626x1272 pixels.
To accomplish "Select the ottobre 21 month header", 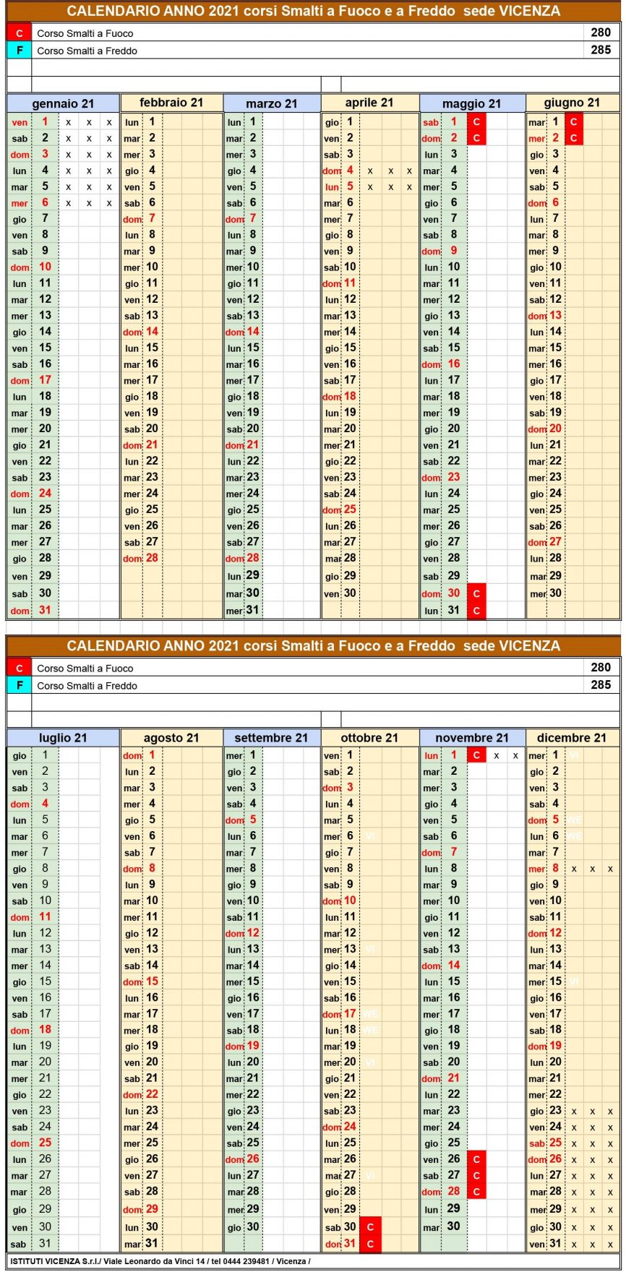I will [x=369, y=738].
